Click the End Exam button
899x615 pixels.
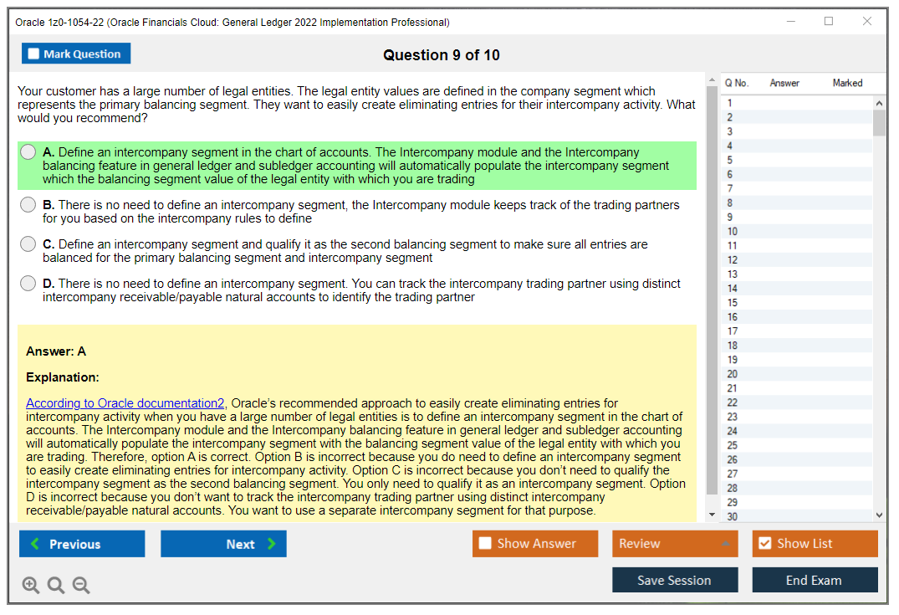pos(815,580)
